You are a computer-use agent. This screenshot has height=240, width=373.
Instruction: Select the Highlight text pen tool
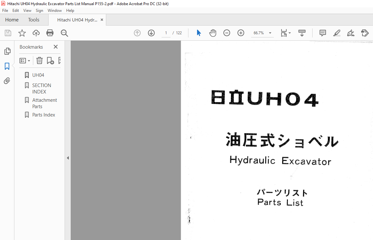tap(337, 33)
